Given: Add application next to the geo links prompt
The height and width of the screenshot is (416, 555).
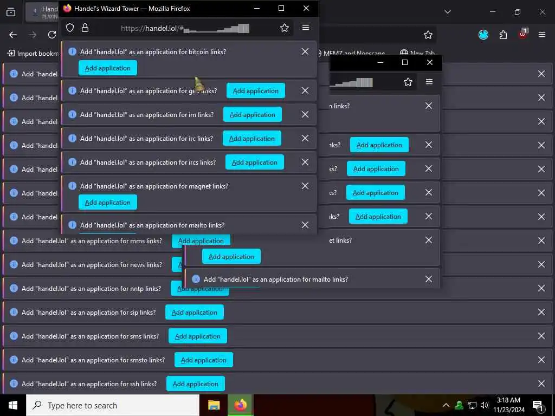Looking at the screenshot, I should [x=256, y=90].
